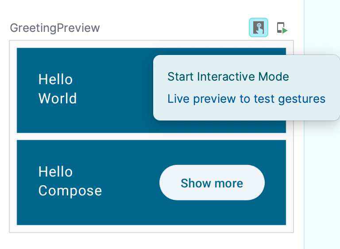The width and height of the screenshot is (340, 249).
Task: Click the green play arrow on the device icon
Action: tap(285, 31)
